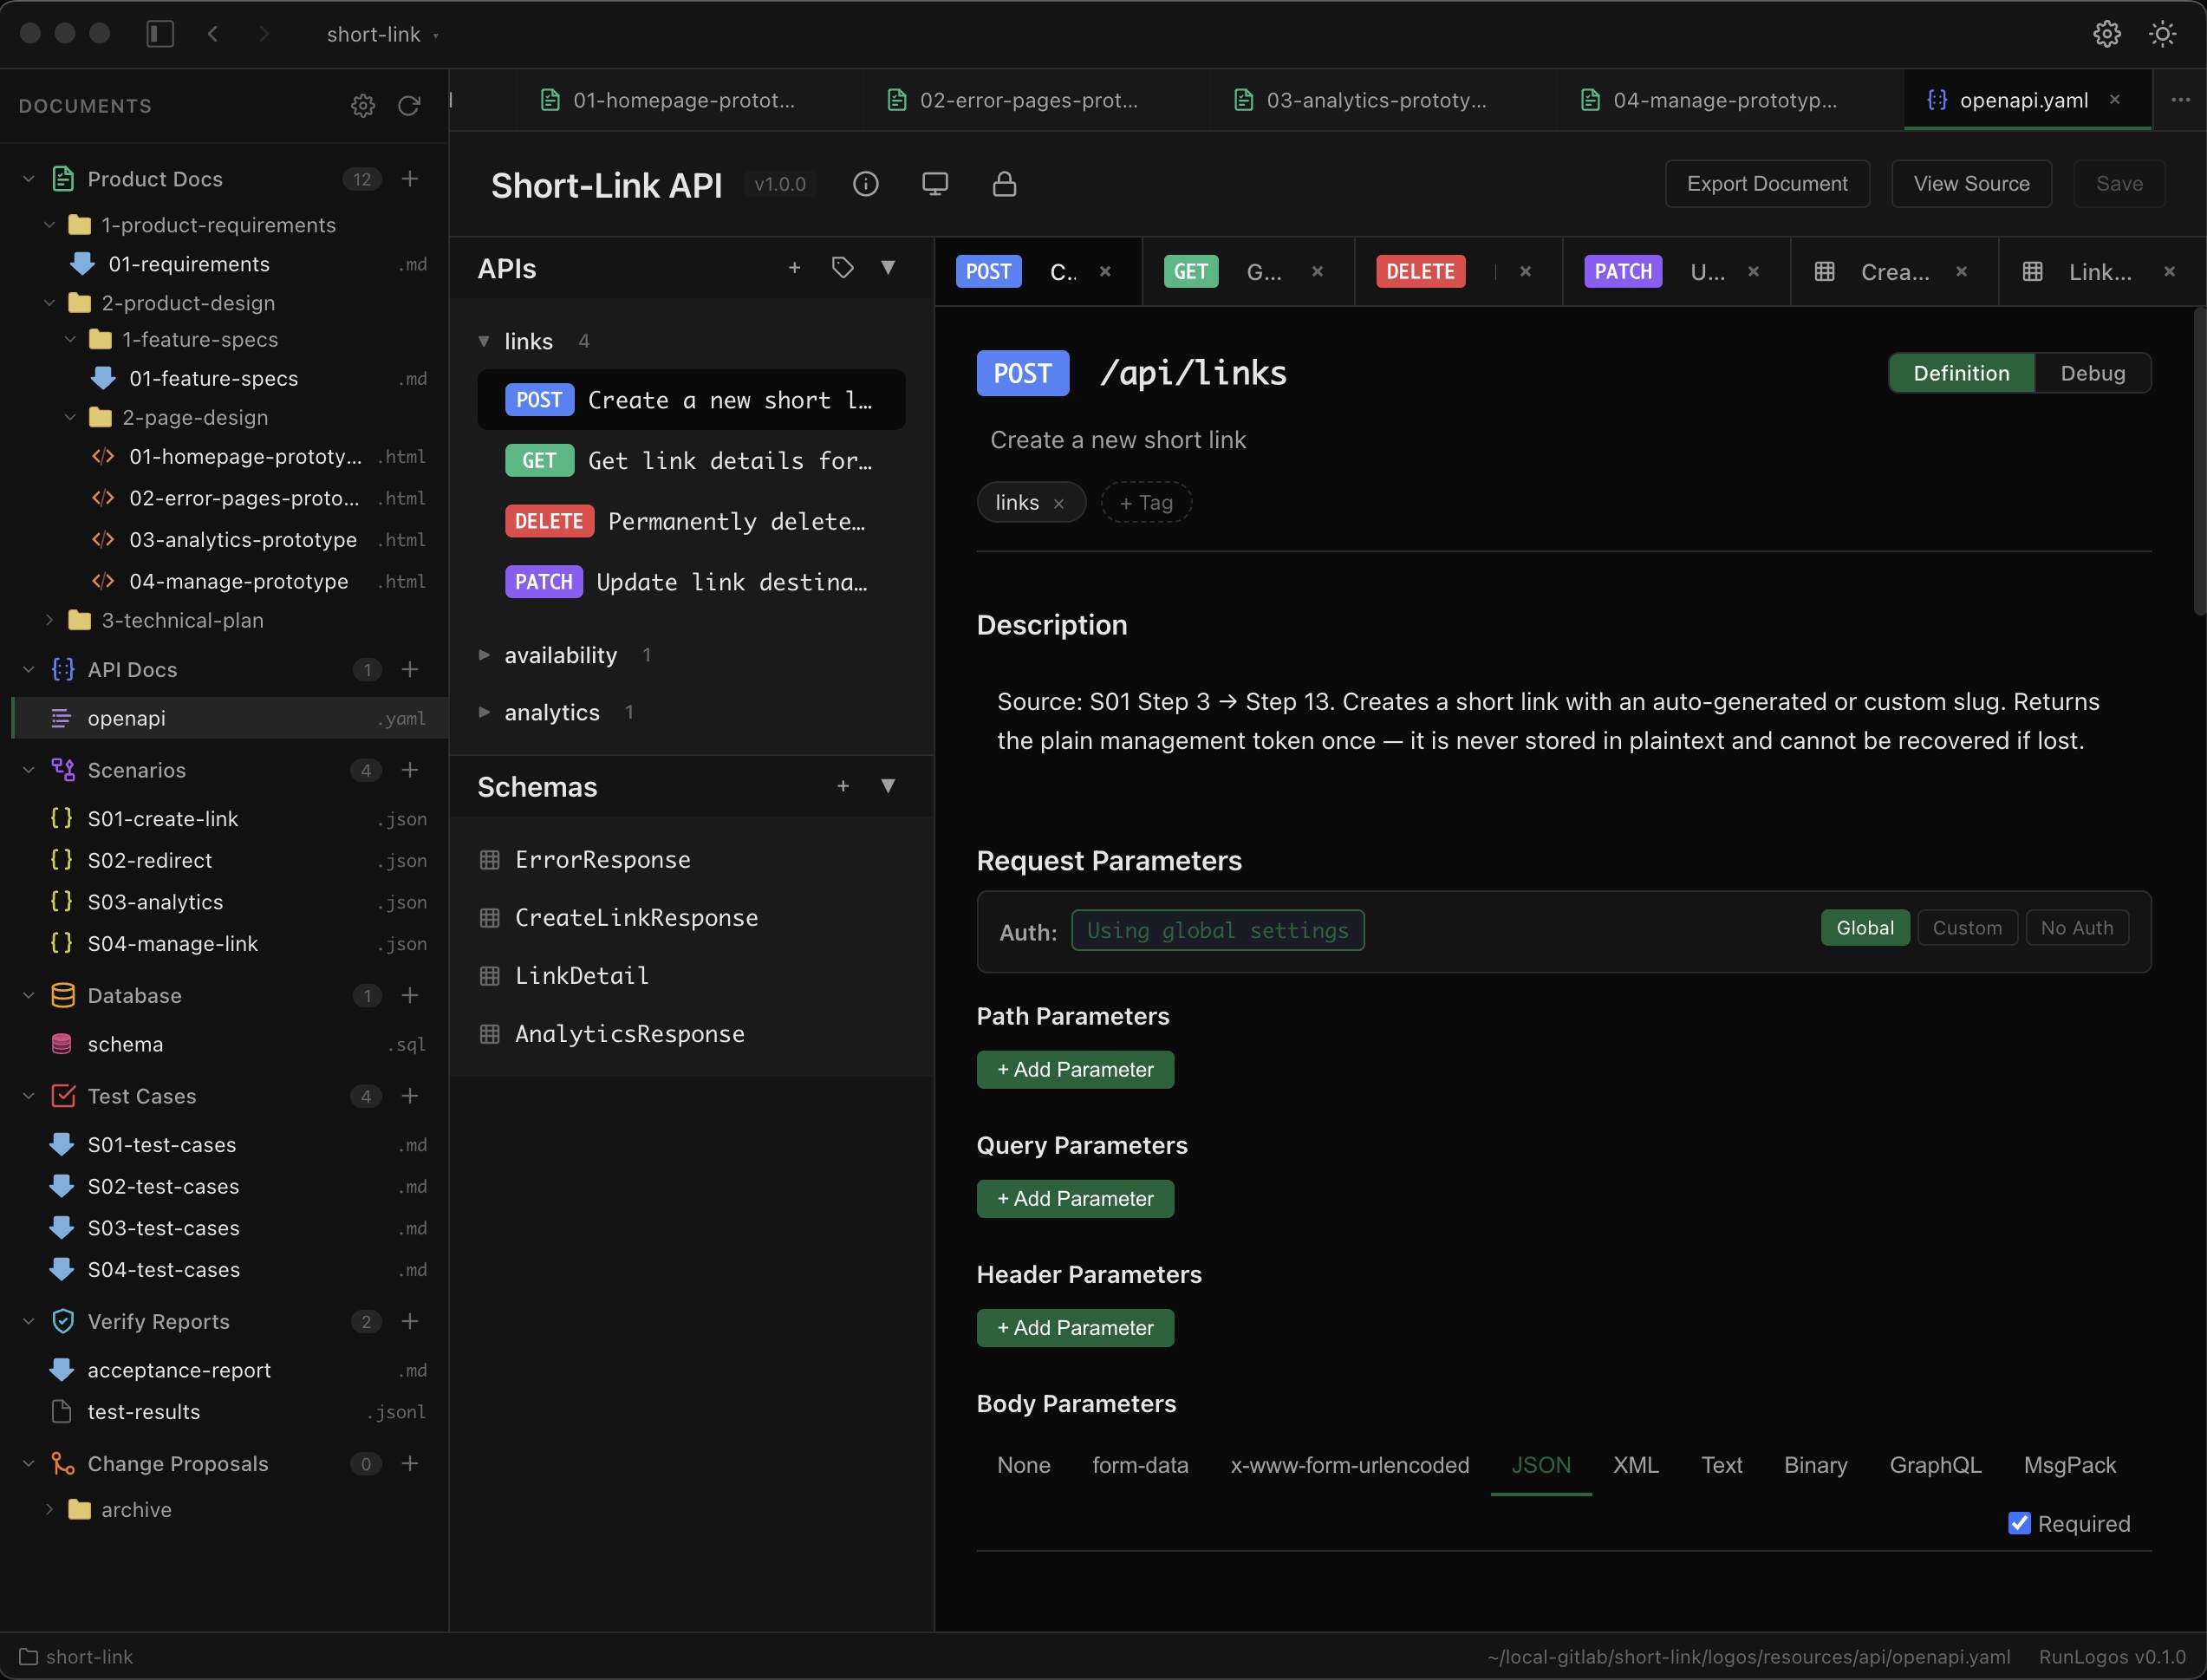Viewport: 2207px width, 1680px height.
Task: Switch to Debug mode
Action: (x=2093, y=373)
